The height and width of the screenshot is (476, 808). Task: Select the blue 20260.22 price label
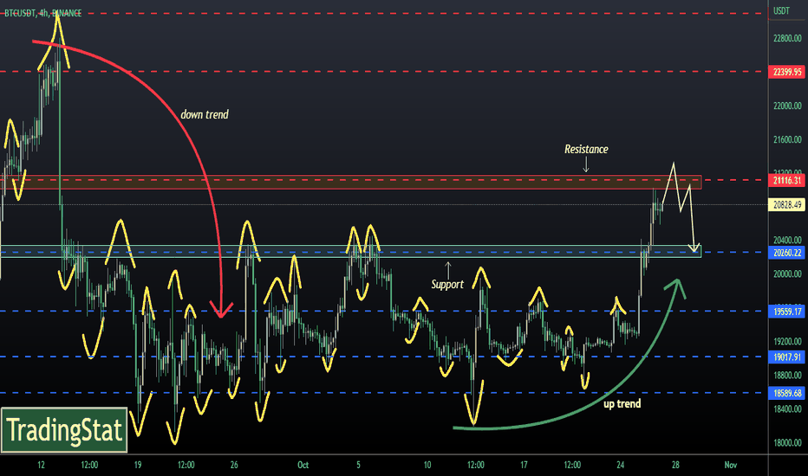(x=787, y=253)
